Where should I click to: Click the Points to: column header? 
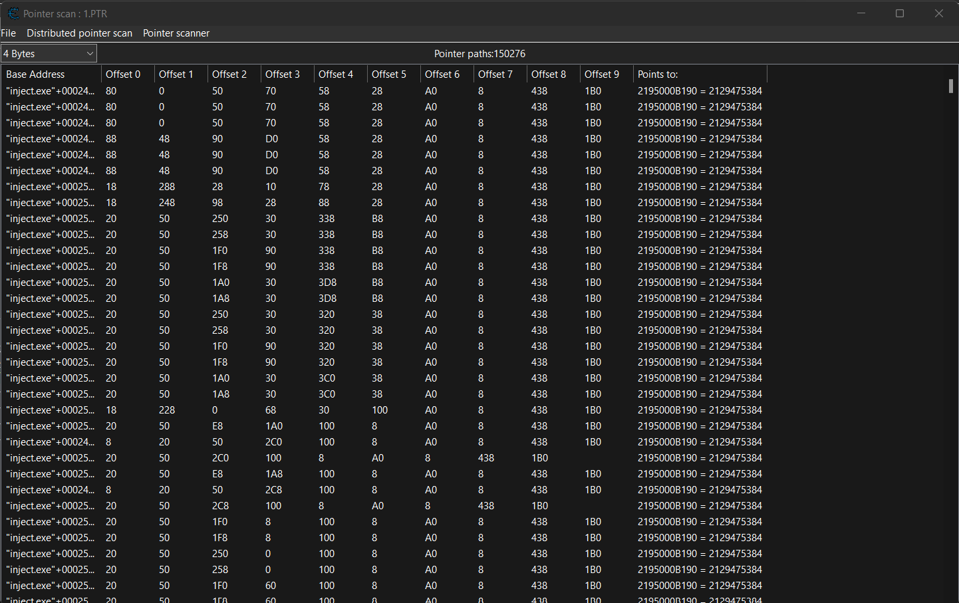(x=700, y=74)
